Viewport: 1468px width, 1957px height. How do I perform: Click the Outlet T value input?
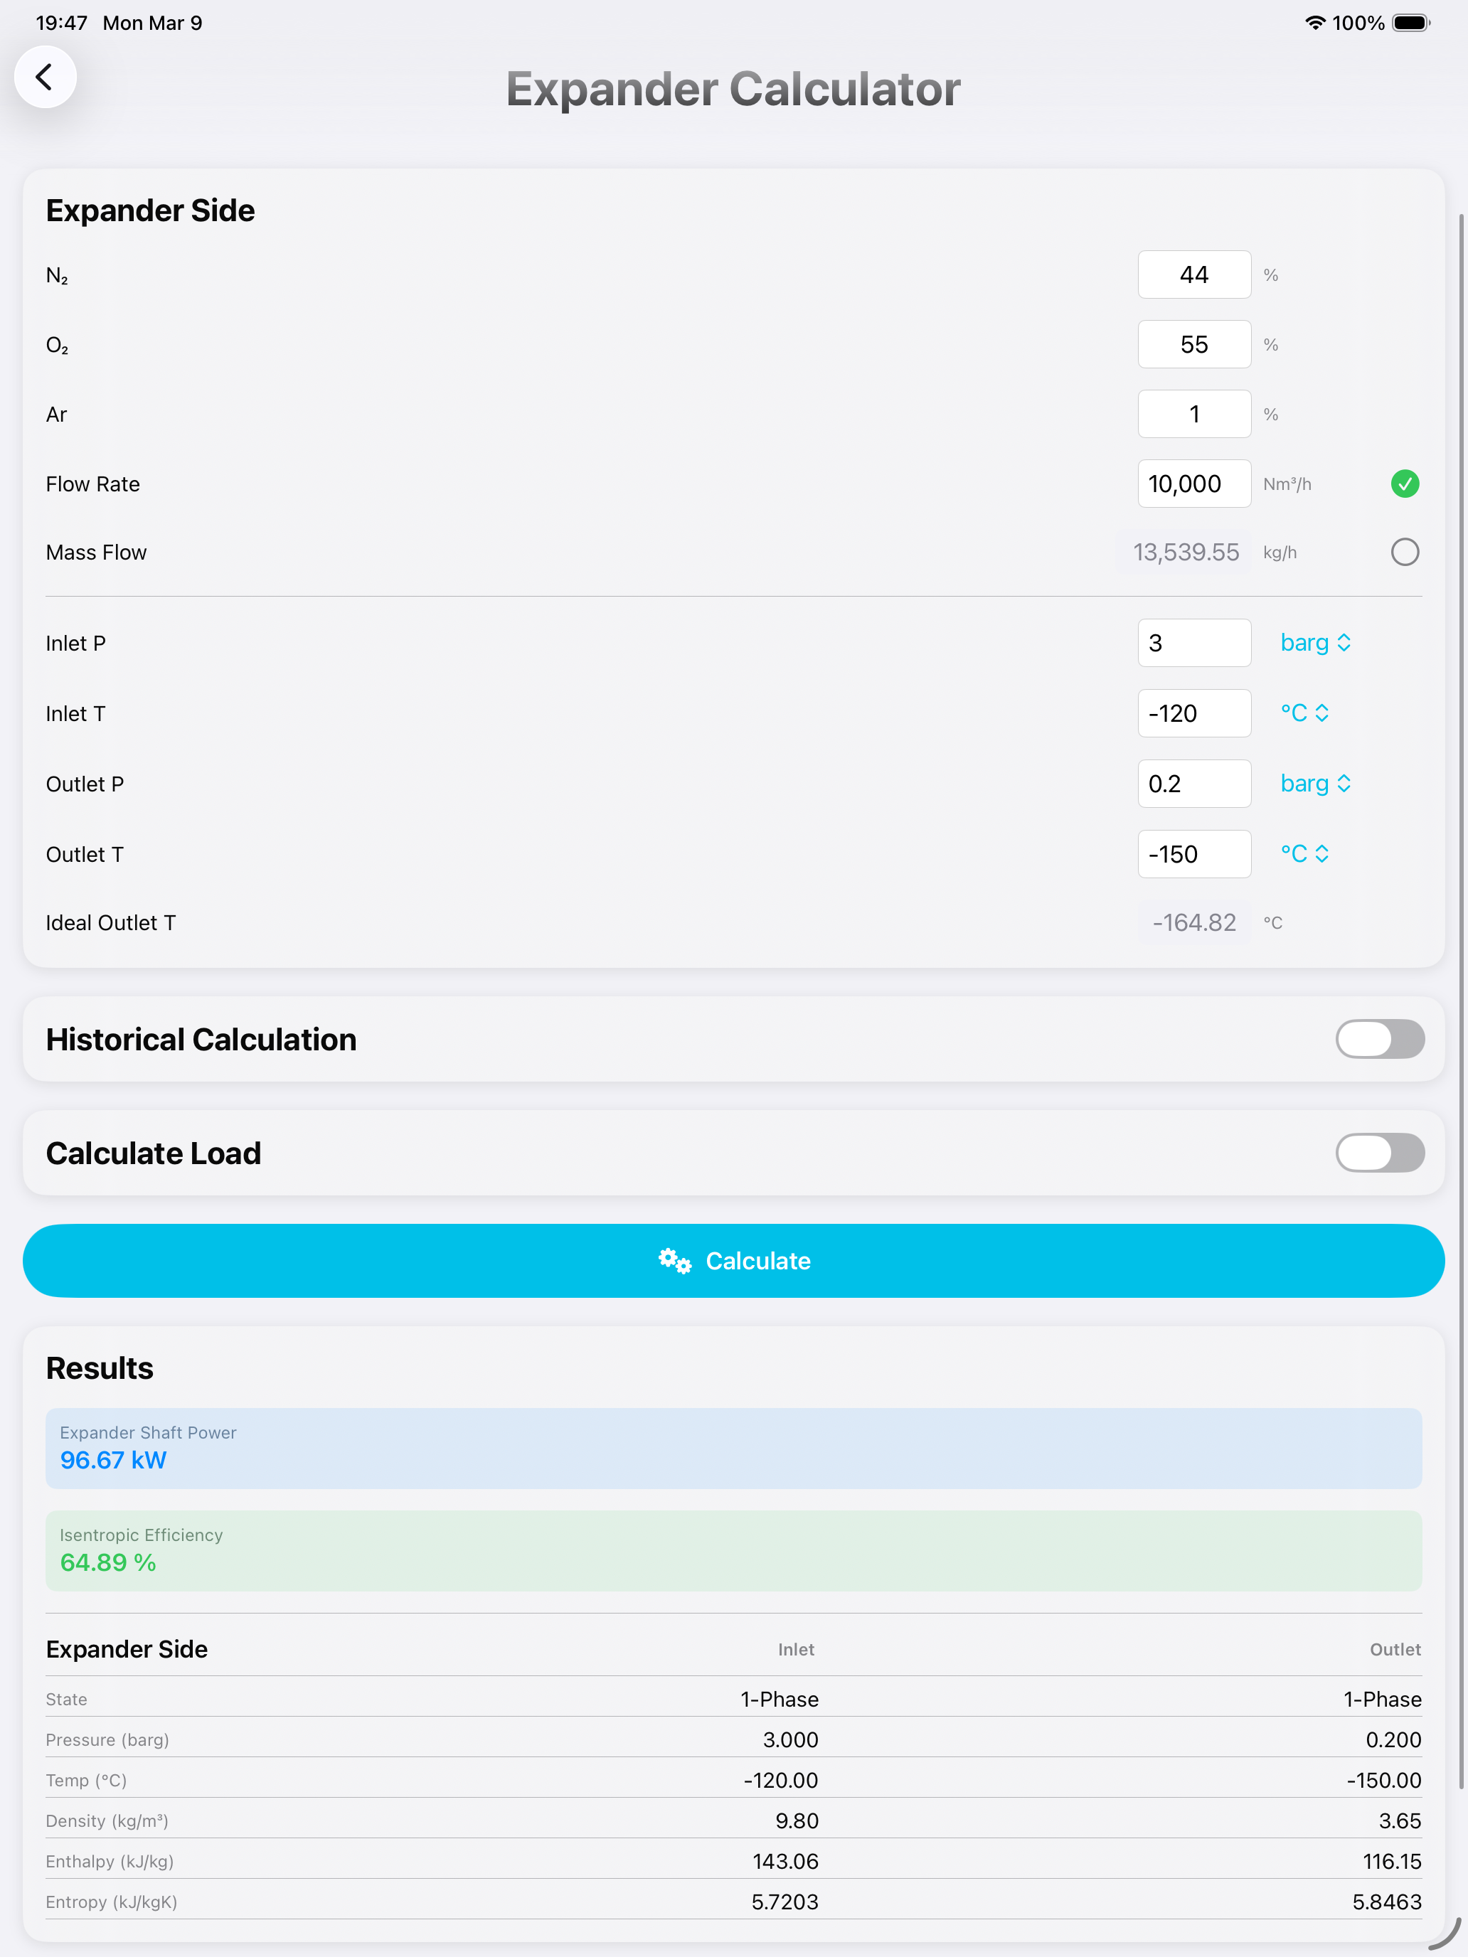(x=1193, y=854)
